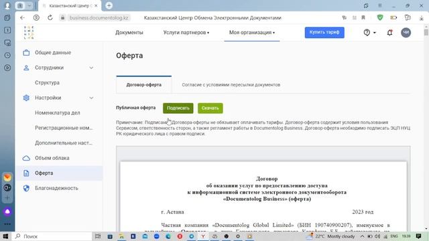This screenshot has width=429, height=241.
Task: Click the cloud icon beside Объем облака
Action: point(26,158)
